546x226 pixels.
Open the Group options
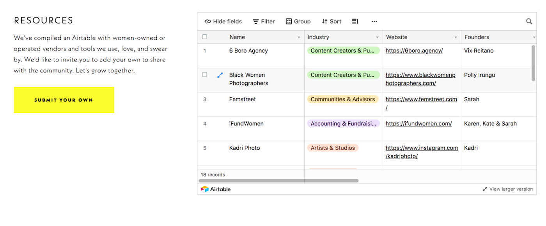coord(298,21)
